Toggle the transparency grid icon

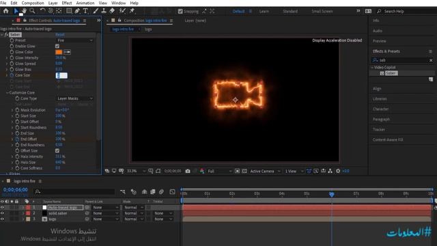pyautogui.click(x=244, y=171)
